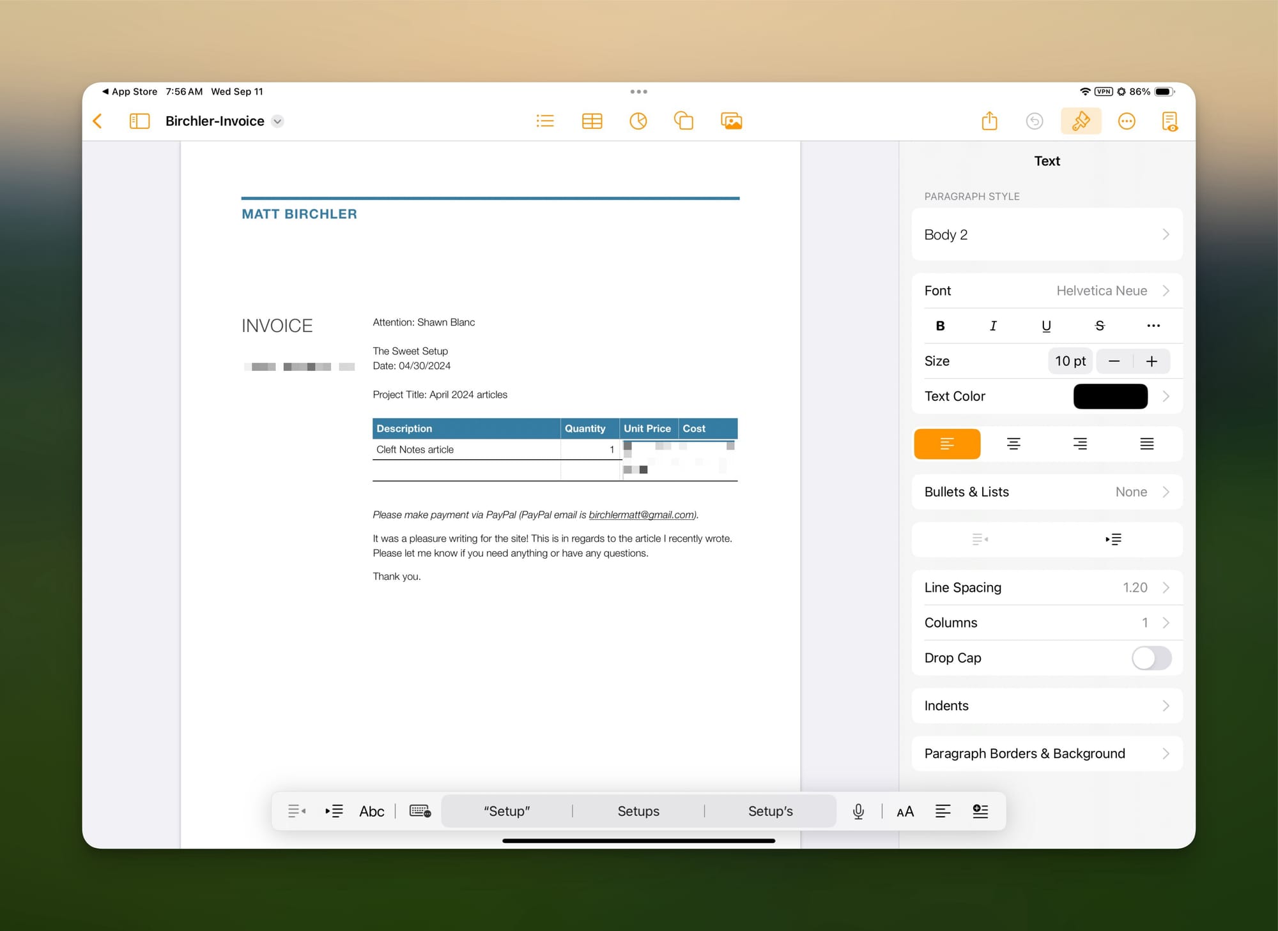Image resolution: width=1278 pixels, height=931 pixels.
Task: Toggle Drop Cap switch on
Action: pos(1151,658)
